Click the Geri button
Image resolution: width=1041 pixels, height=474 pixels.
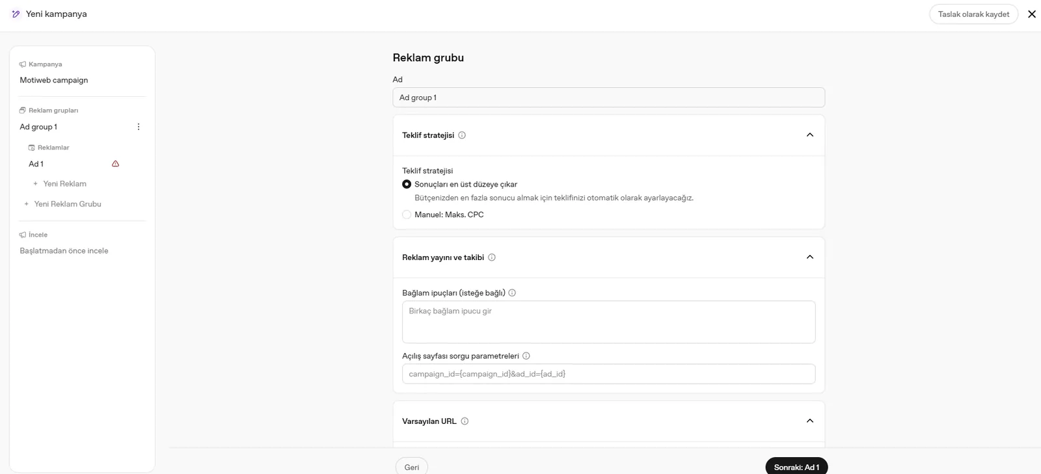click(x=412, y=467)
